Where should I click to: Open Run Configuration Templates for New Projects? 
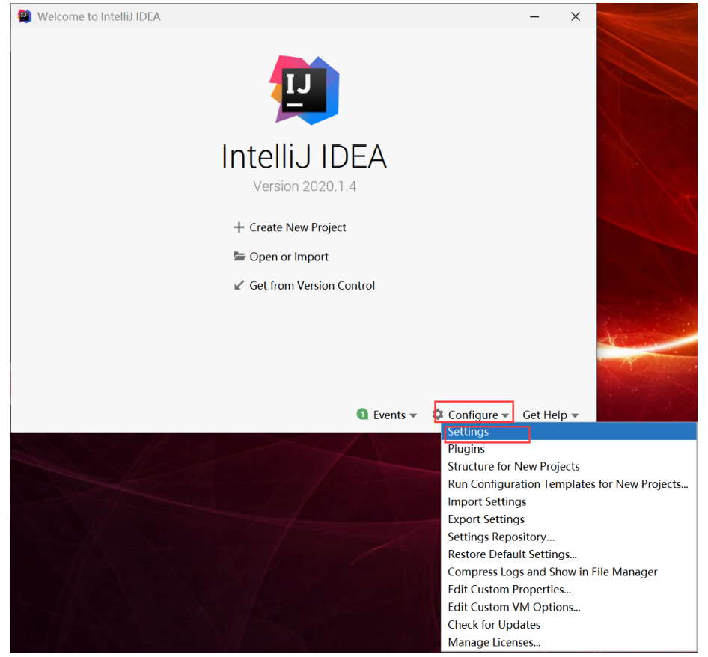[x=569, y=484]
